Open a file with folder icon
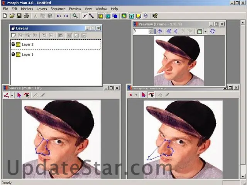 [12, 16]
